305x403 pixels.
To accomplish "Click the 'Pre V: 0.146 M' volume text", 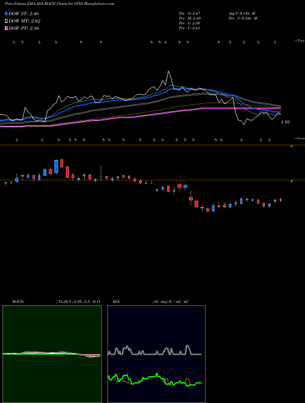I will pos(243,18).
